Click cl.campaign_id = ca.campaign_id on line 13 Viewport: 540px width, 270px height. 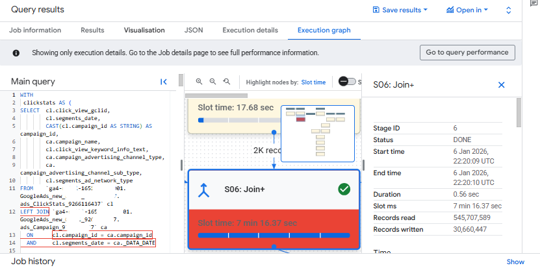click(102, 235)
